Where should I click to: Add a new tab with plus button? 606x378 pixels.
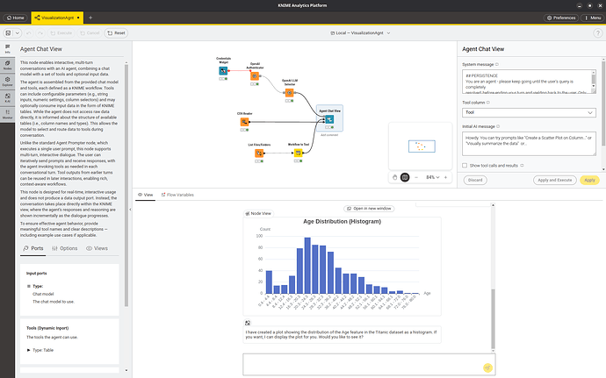click(90, 18)
